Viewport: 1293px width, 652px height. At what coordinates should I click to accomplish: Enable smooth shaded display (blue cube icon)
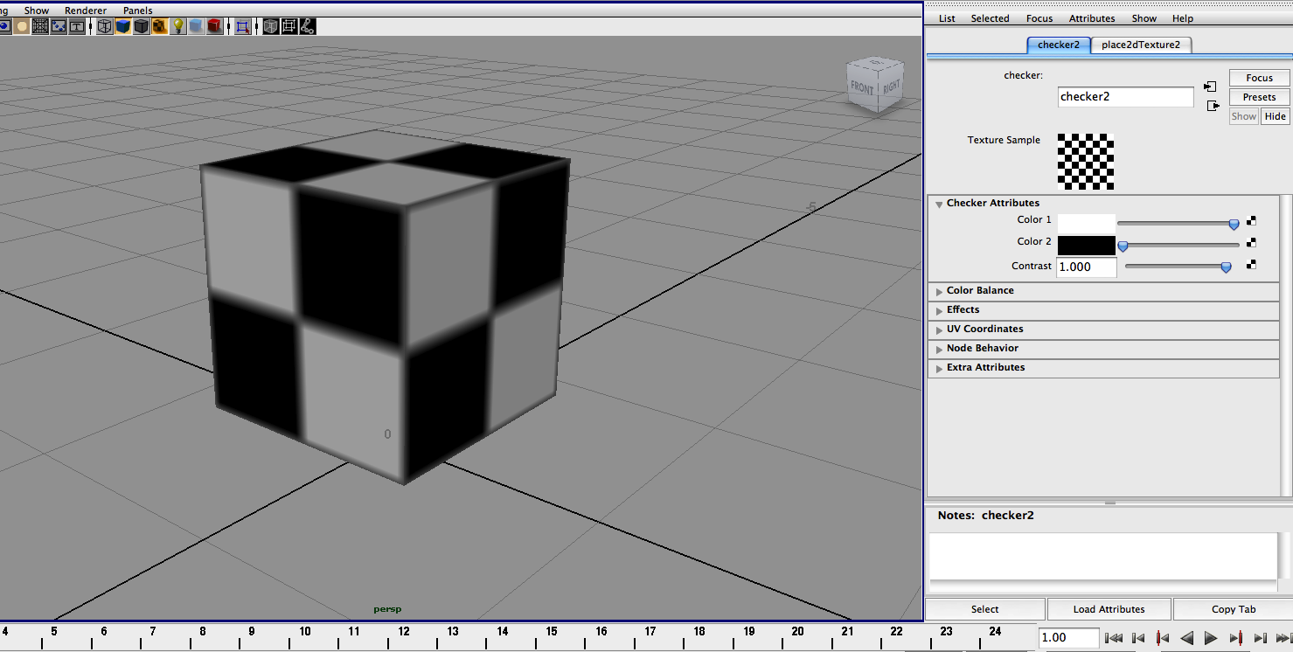122,26
